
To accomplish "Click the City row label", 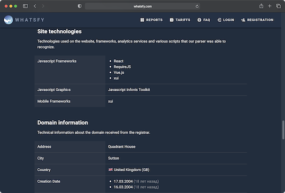I will click(x=41, y=158).
